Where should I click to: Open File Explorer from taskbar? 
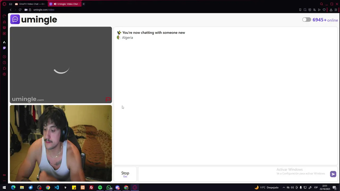22,188
